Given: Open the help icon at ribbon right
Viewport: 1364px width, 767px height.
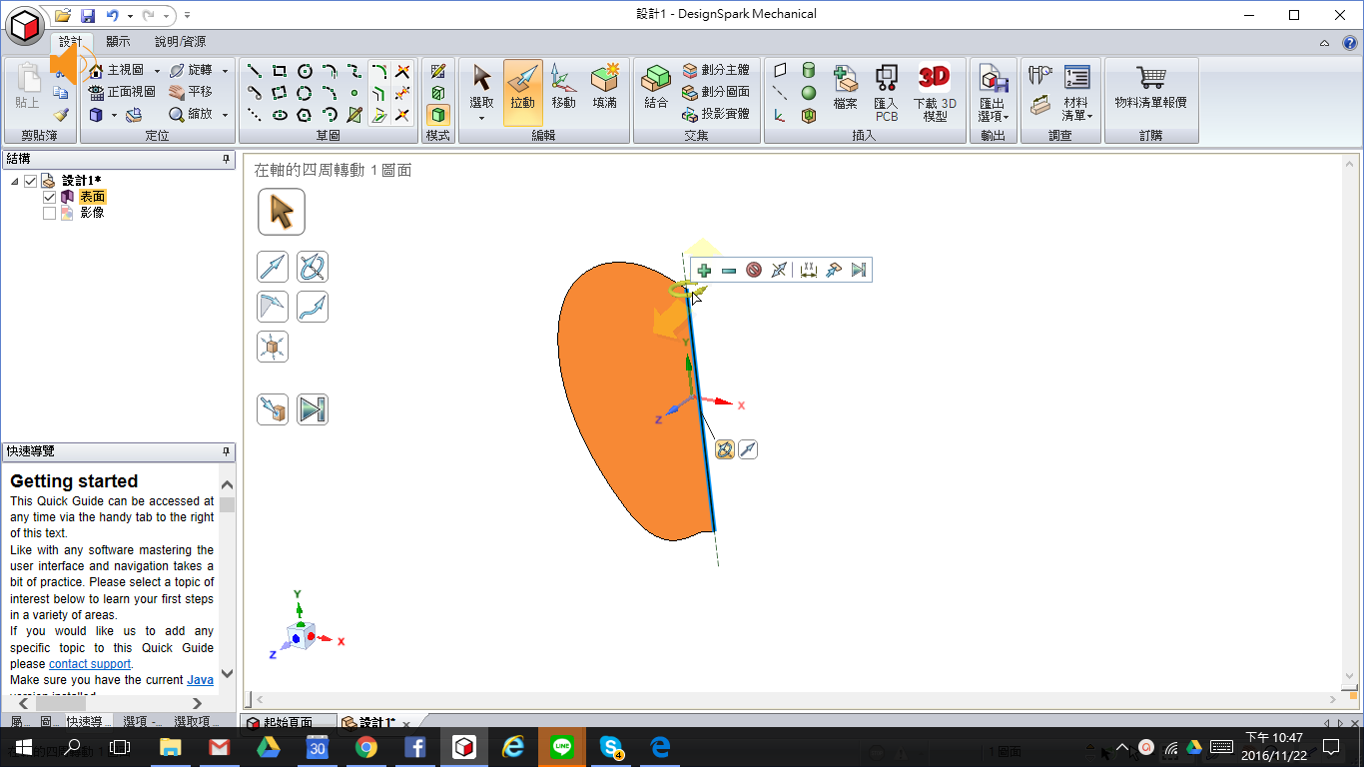Looking at the screenshot, I should click(1350, 43).
